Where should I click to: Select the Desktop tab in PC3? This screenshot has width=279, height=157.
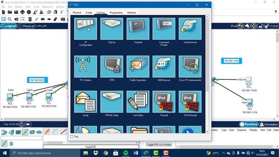coord(101,13)
